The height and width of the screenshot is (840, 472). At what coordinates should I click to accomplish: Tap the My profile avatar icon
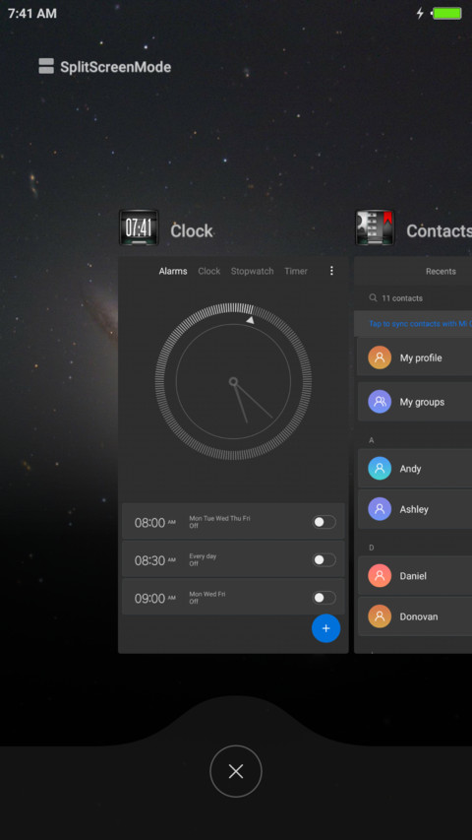click(380, 357)
